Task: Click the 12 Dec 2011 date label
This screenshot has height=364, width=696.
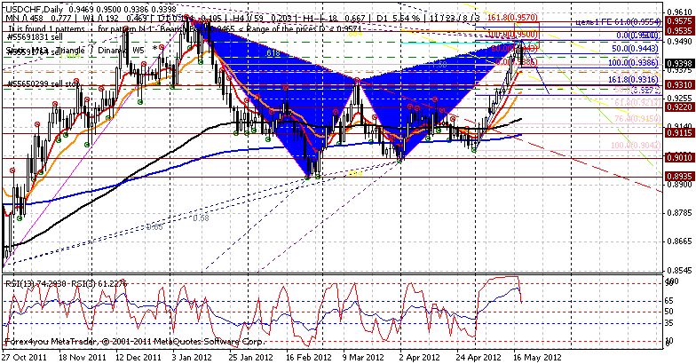Action: tap(138, 357)
